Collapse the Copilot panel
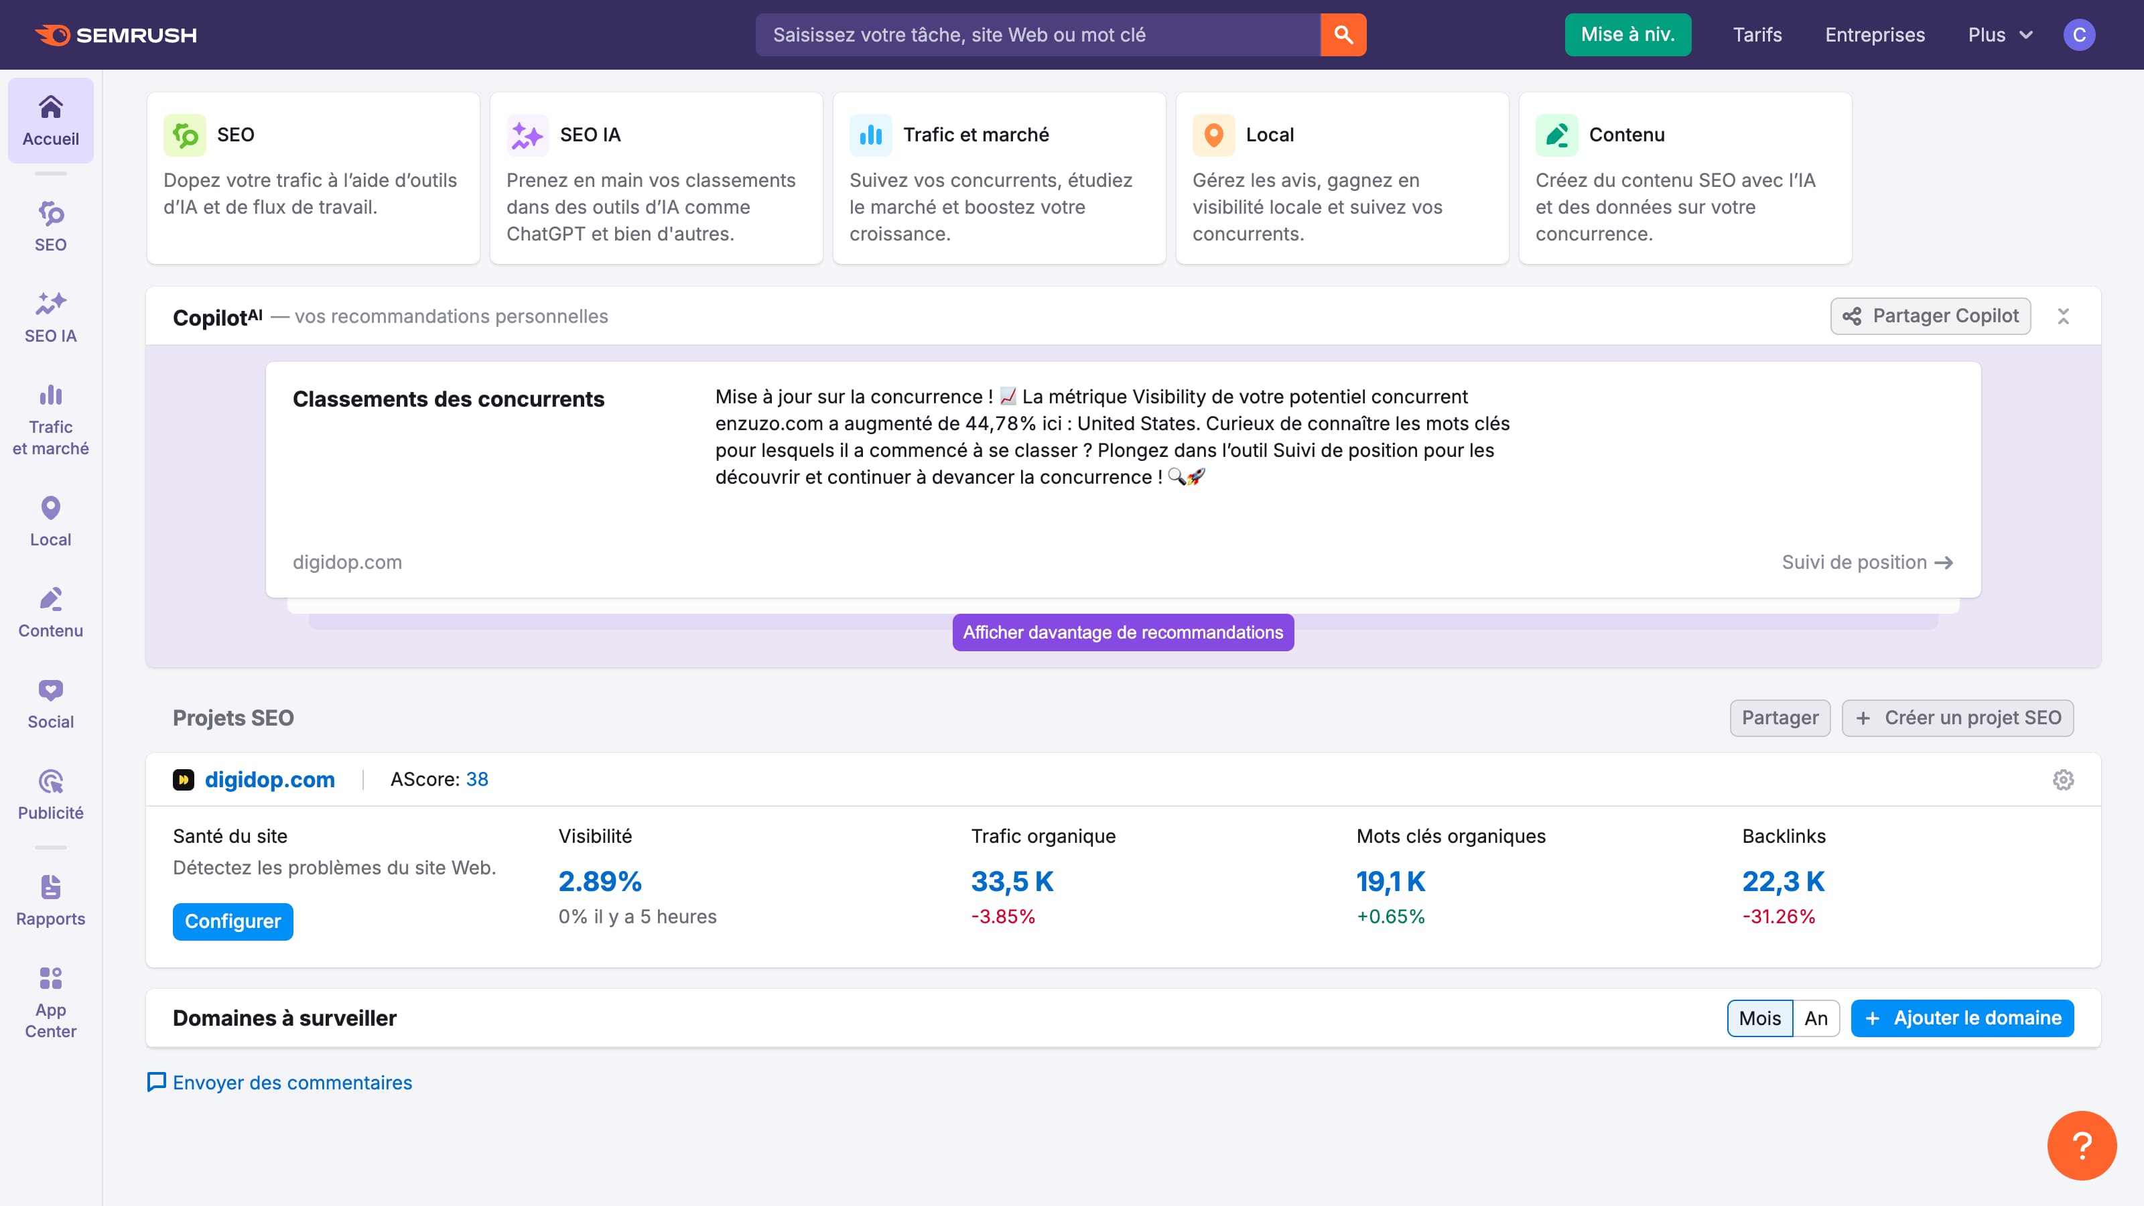 (2064, 316)
